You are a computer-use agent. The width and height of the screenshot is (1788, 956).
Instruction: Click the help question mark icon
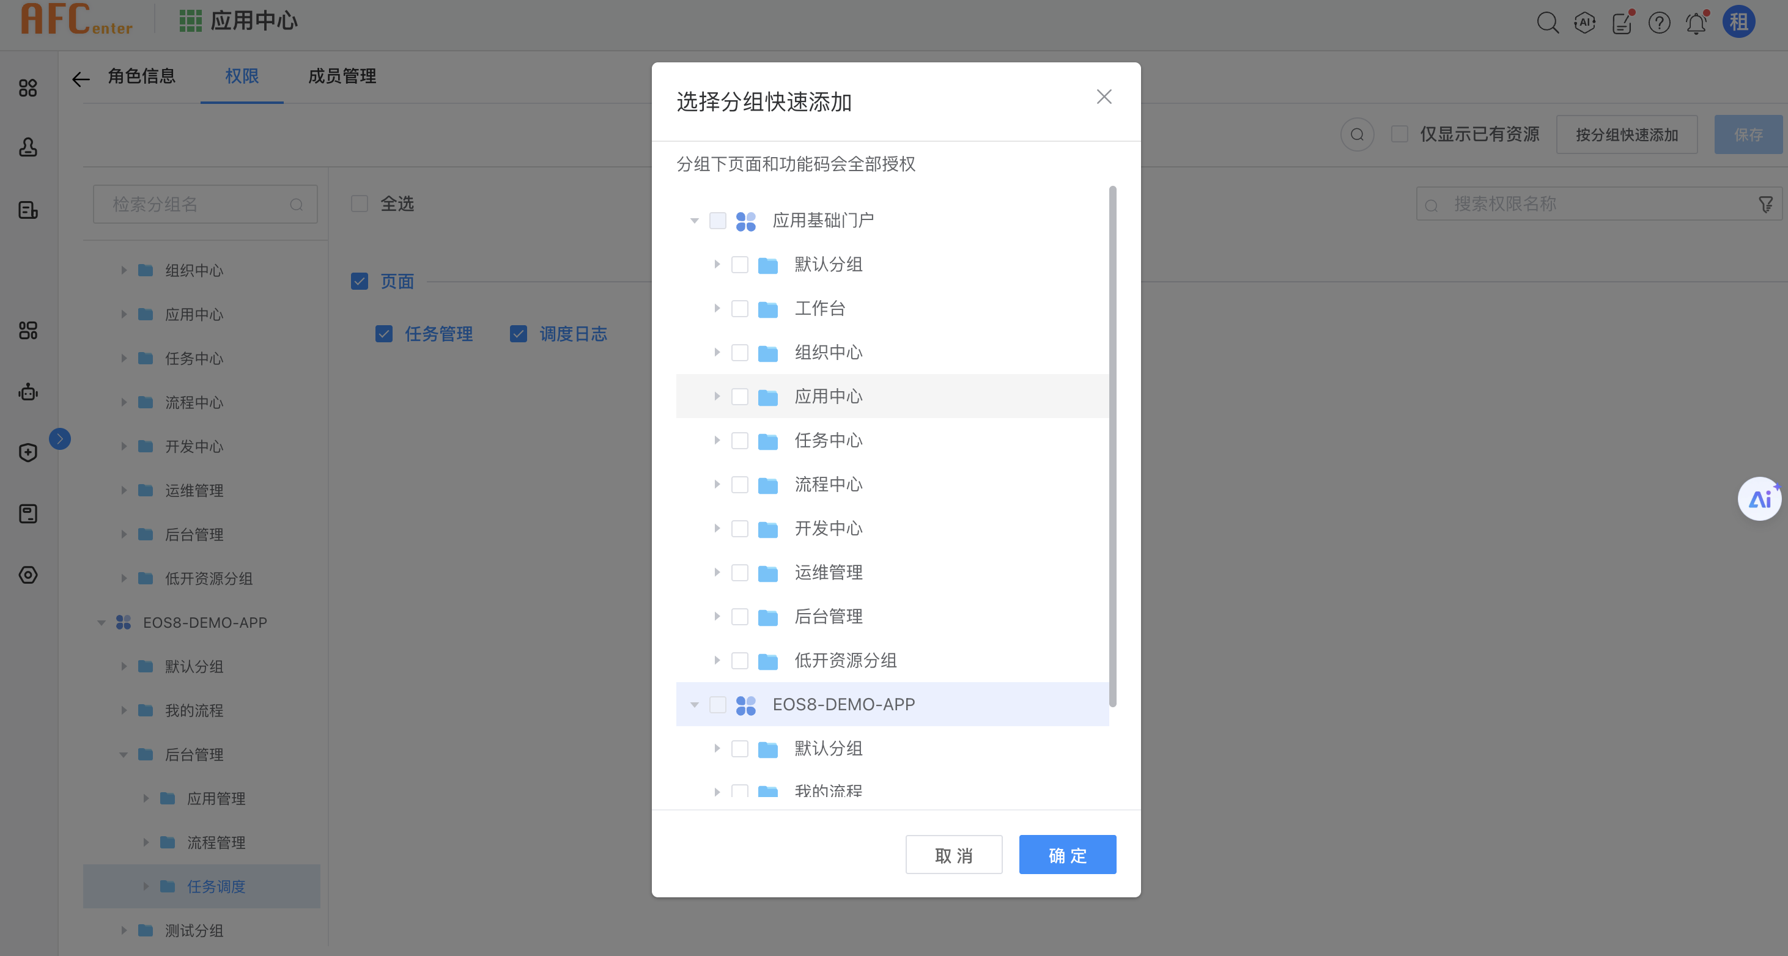pos(1659,23)
